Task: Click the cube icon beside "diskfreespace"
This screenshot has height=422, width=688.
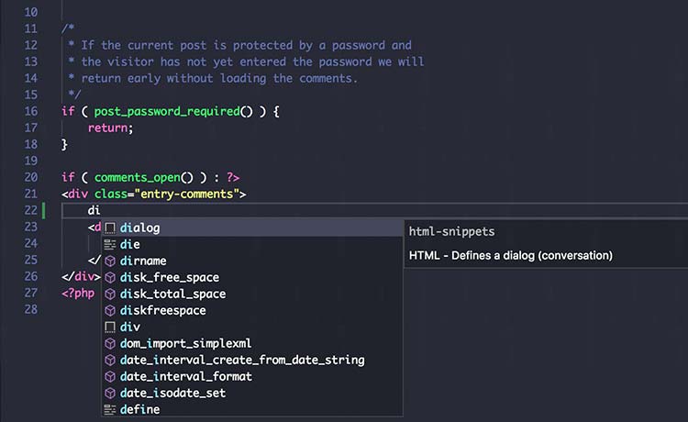Action: point(110,310)
